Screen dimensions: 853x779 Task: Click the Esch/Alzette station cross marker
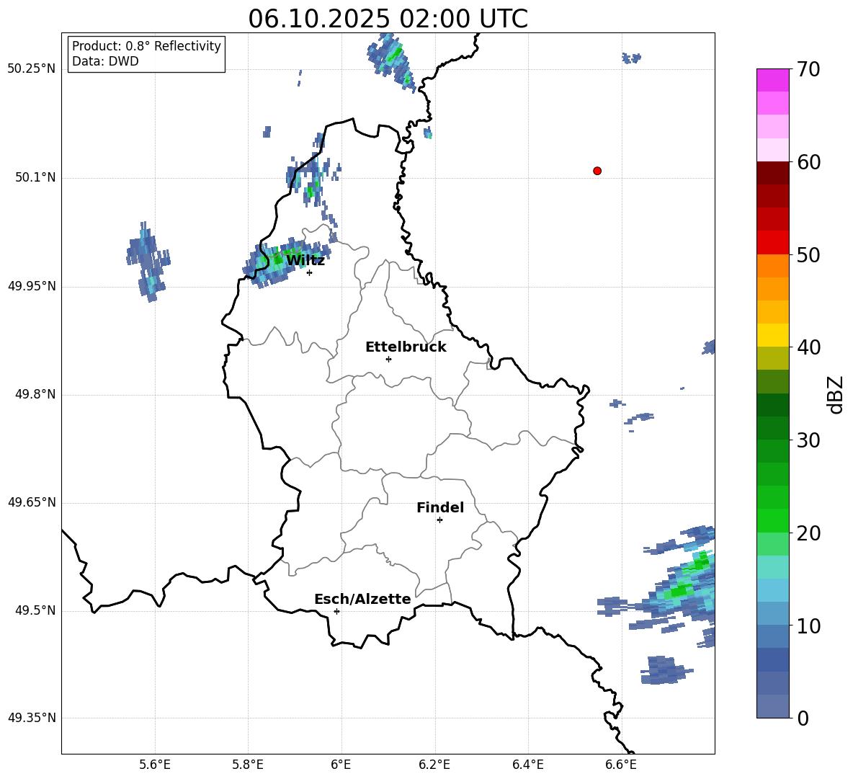(x=336, y=611)
